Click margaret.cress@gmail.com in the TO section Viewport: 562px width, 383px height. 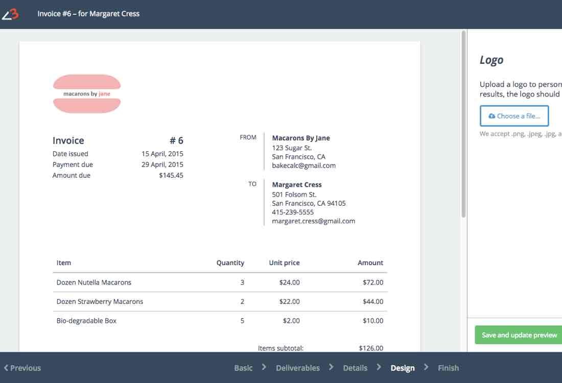click(x=313, y=221)
